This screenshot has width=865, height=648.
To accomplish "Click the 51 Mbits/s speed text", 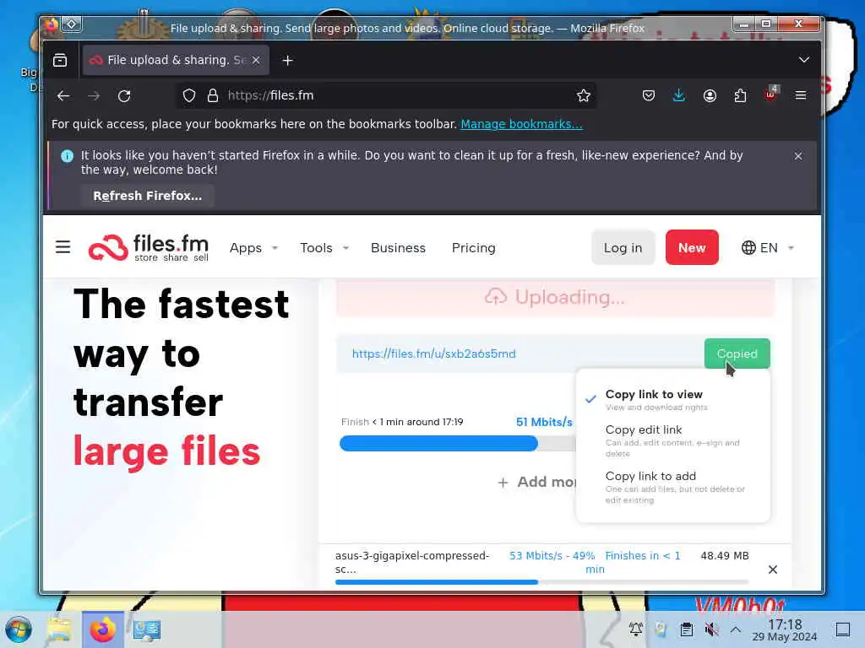I will [544, 422].
